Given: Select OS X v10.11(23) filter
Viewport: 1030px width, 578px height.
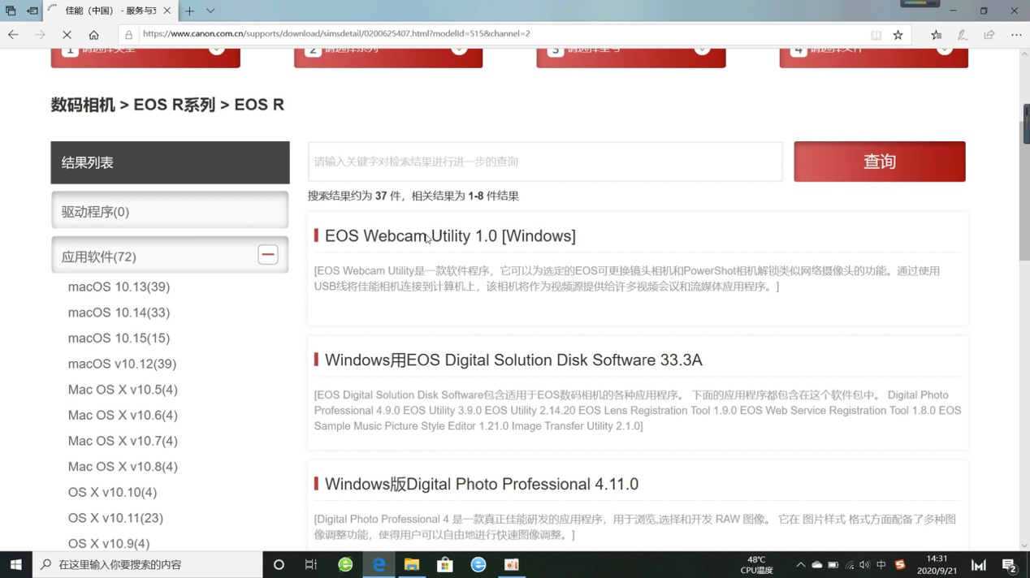Looking at the screenshot, I should tap(115, 517).
